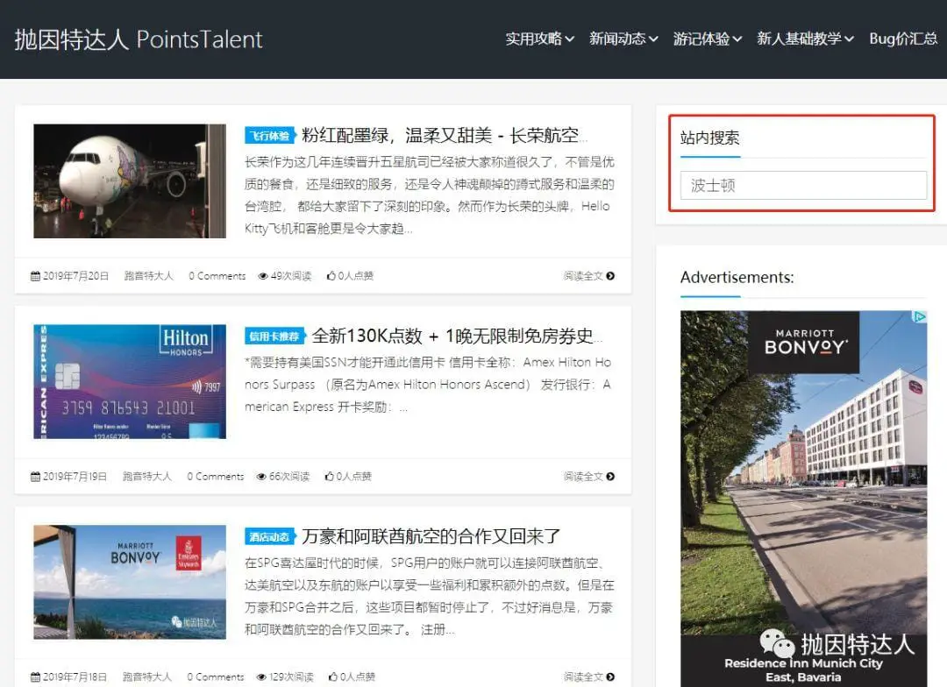Click the Advertisements: heading
947x687 pixels.
pos(737,278)
